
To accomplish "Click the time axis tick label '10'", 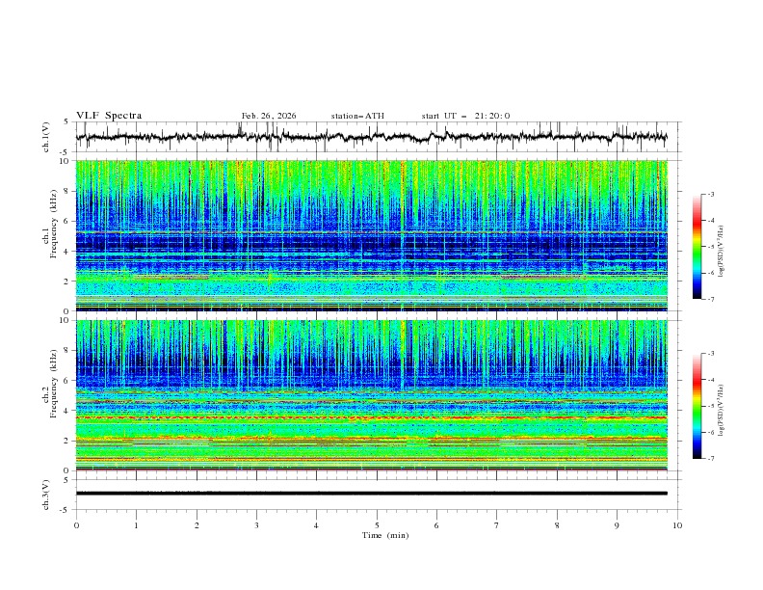I will (677, 525).
